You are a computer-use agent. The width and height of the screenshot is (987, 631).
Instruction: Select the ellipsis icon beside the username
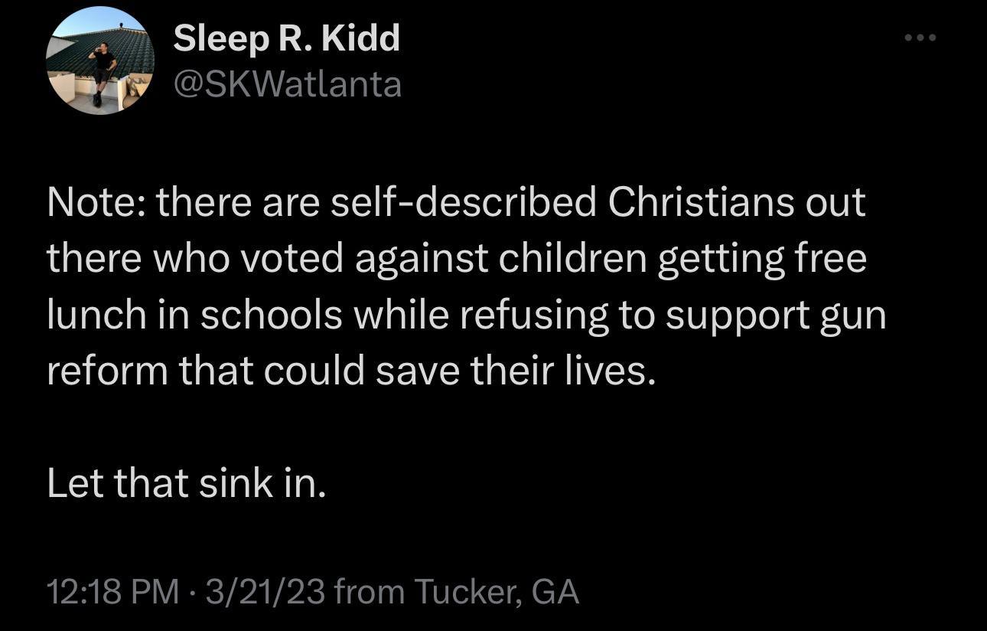tap(919, 36)
